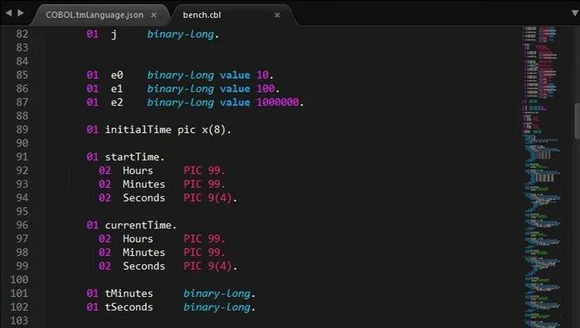
Task: Click the vertical scrollbar handle
Action: (x=577, y=121)
